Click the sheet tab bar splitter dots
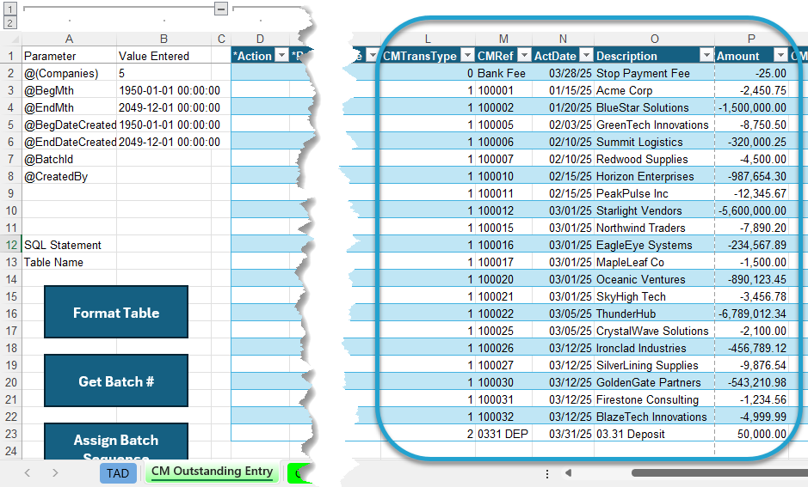 point(547,473)
